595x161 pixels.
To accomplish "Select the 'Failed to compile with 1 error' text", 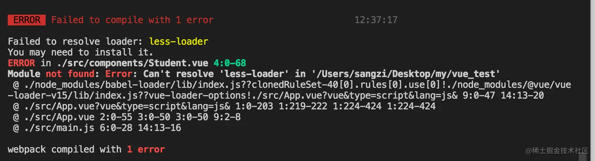I will [133, 20].
